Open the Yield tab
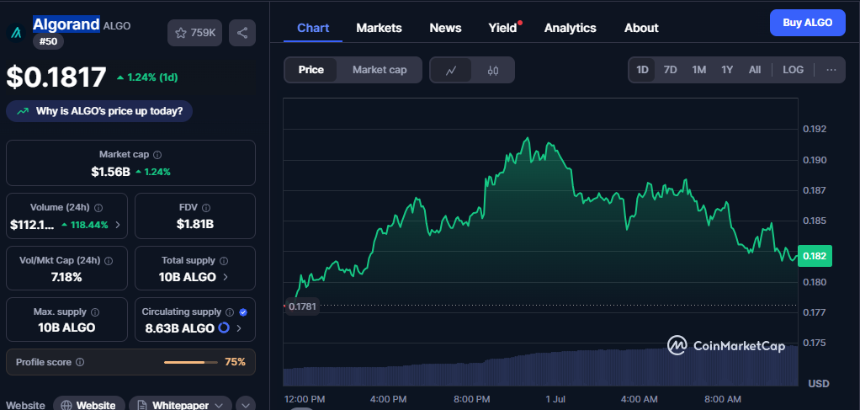Screen dimensions: 860x410 [x=503, y=28]
